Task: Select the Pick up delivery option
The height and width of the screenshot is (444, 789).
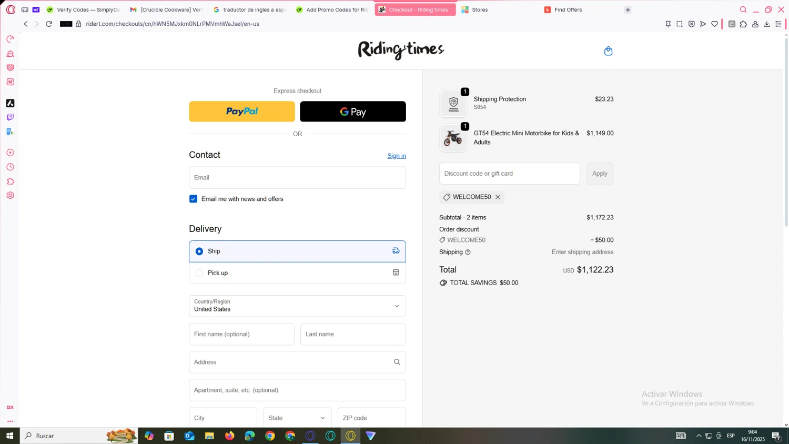Action: click(297, 273)
